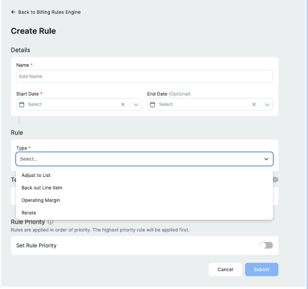Expand the Start Date dropdown chevron
This screenshot has height=289, width=308.
click(136, 104)
